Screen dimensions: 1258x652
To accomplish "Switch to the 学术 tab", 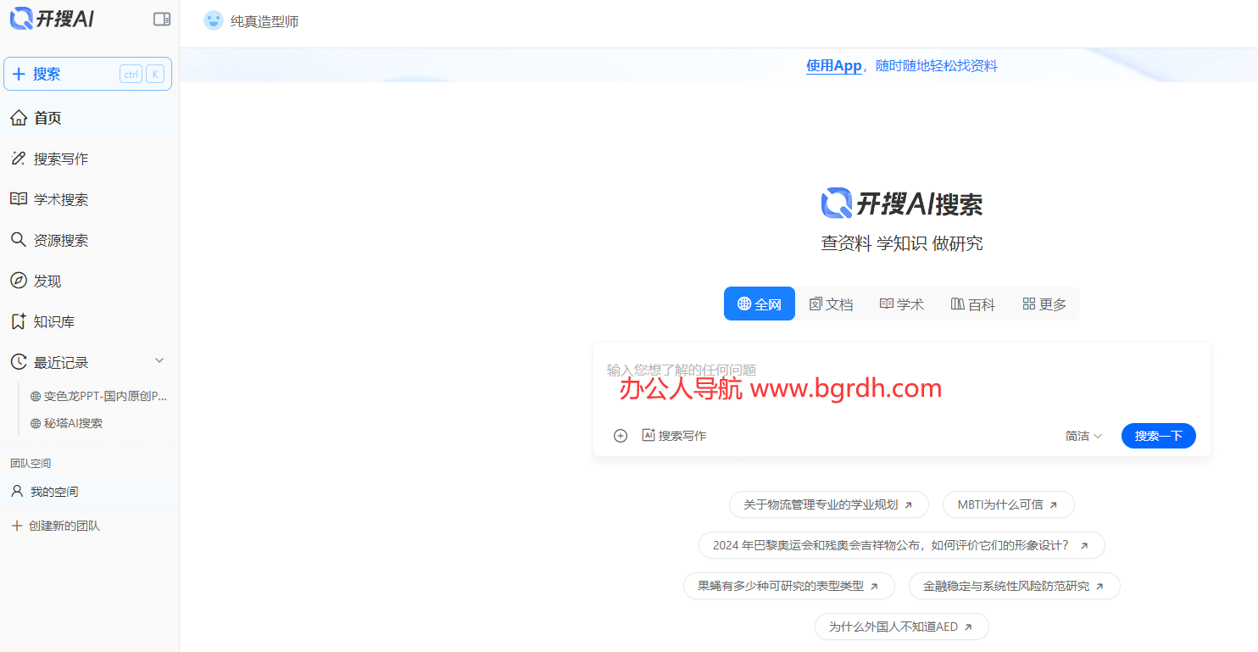I will 902,304.
